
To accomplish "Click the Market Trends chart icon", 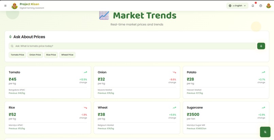I will (x=104, y=15).
